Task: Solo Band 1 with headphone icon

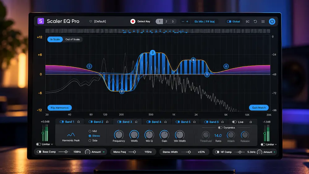Action: 78,122
